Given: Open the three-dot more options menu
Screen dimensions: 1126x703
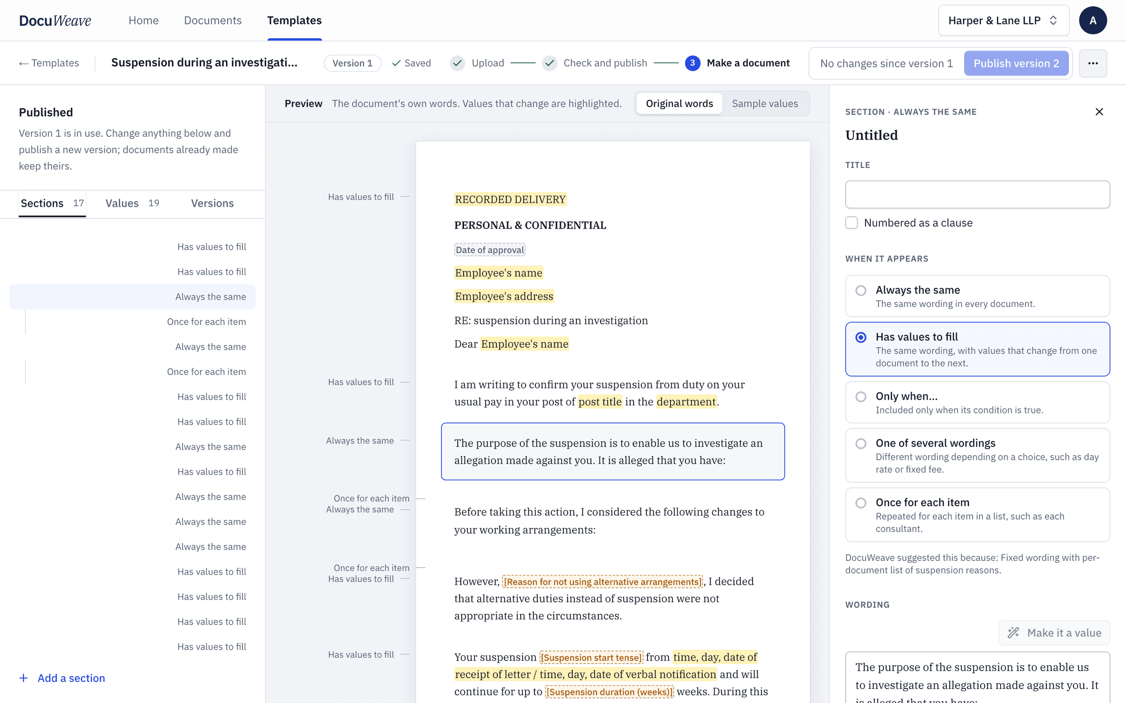Looking at the screenshot, I should tap(1093, 63).
